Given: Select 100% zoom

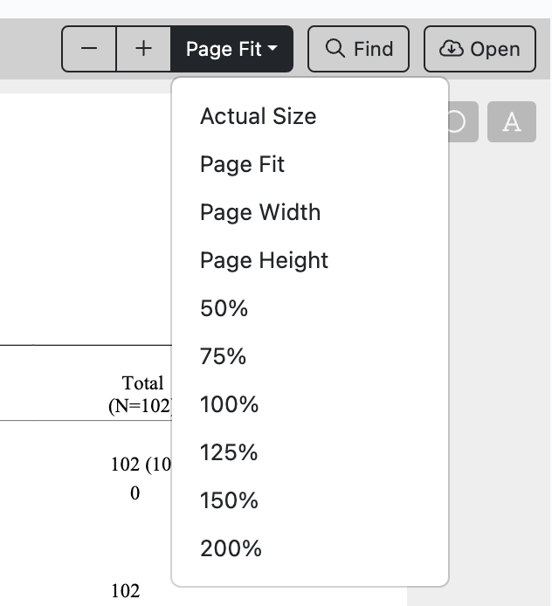Looking at the screenshot, I should (230, 404).
